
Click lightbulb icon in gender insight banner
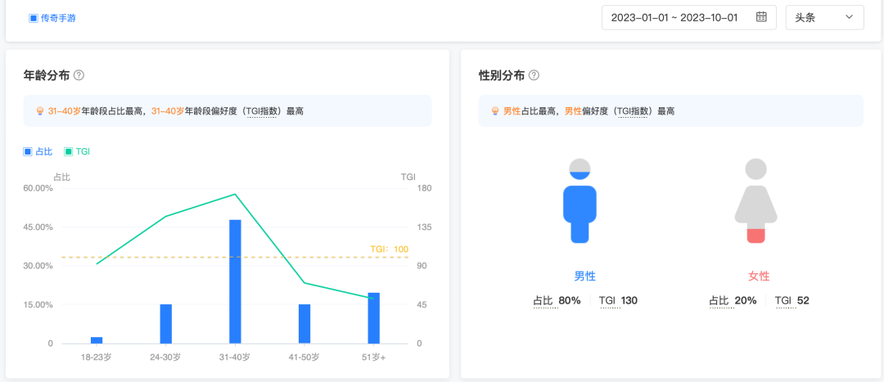[494, 111]
